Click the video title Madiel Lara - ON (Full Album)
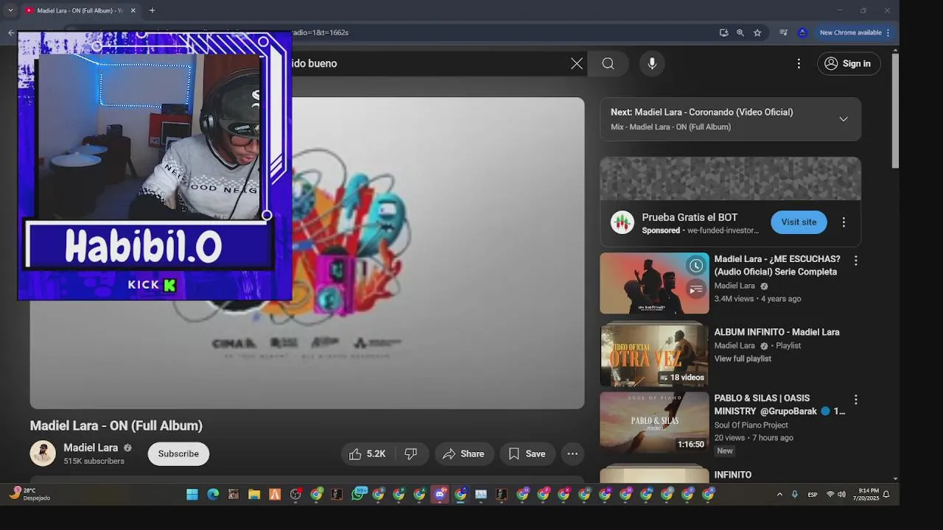Screen dimensions: 943x530 click(x=116, y=425)
